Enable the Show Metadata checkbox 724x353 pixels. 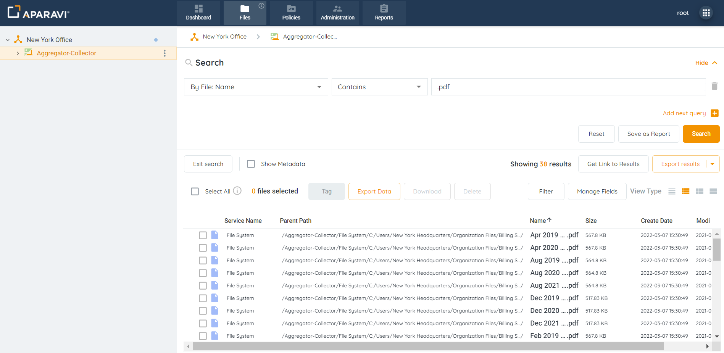point(251,164)
